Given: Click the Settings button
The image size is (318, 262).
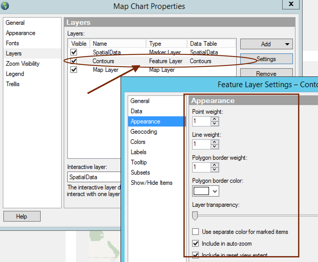Looking at the screenshot, I should click(266, 59).
